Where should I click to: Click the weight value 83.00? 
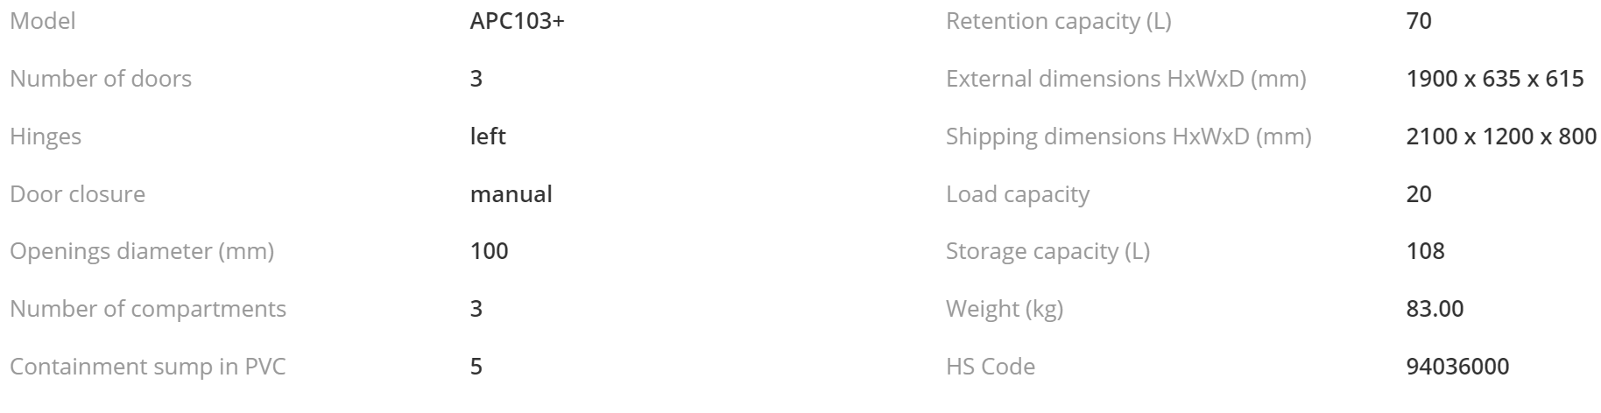1435,309
